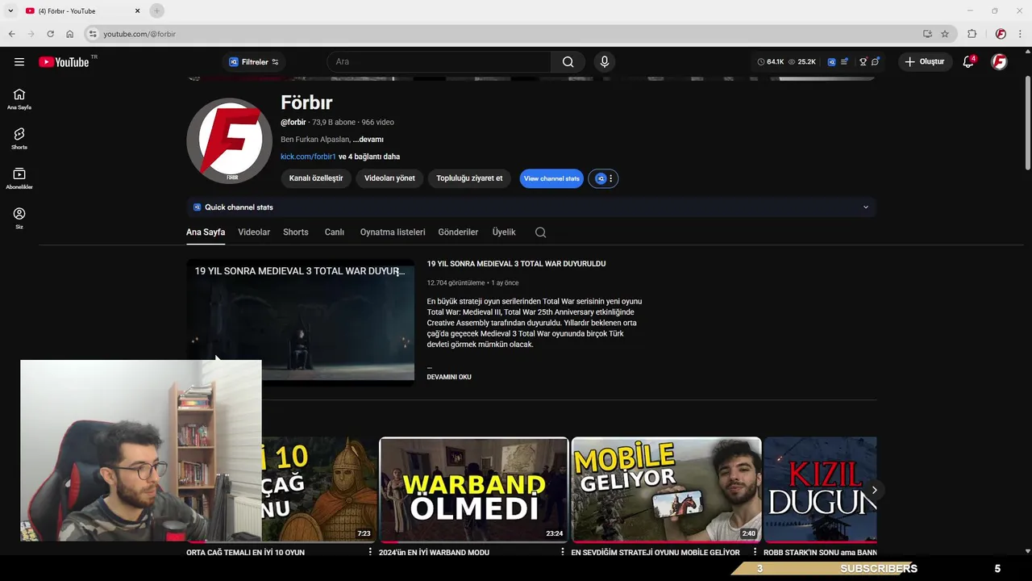1032x581 pixels.
Task: Click the install app icon in address bar
Action: [927, 34]
